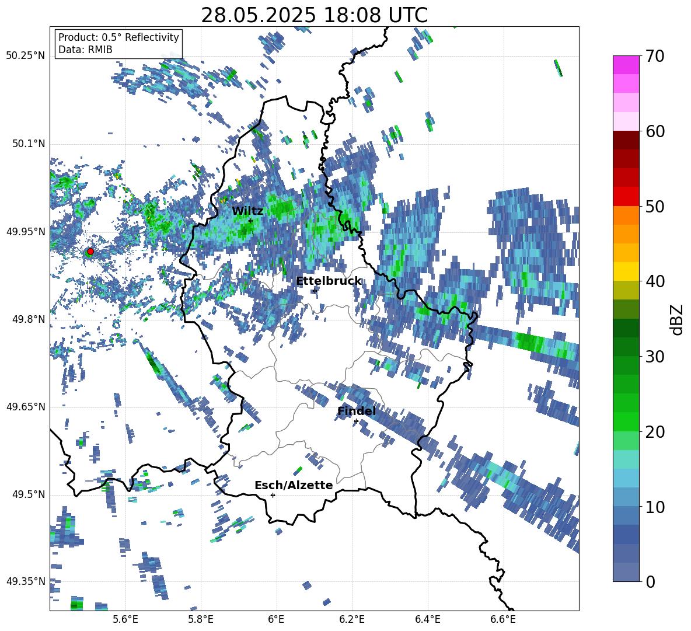Click the magenta top band of colorbar
The width and height of the screenshot is (691, 631).
pyautogui.click(x=626, y=65)
